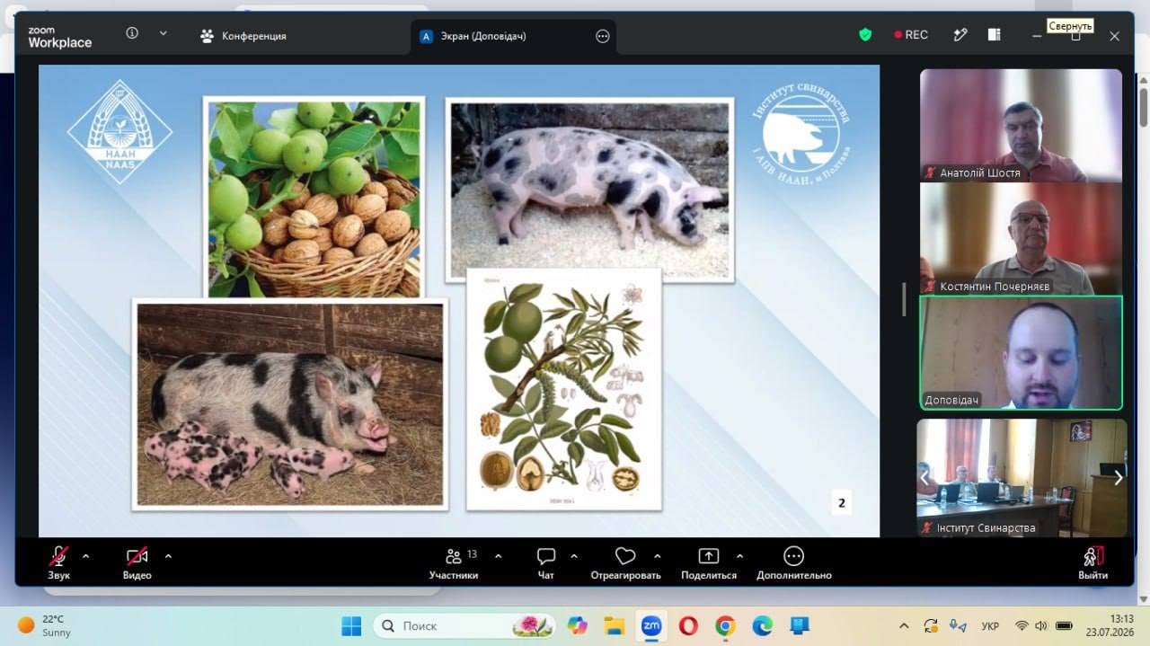
Task: Open Wi-Fi network tray icon
Action: coord(1022,625)
